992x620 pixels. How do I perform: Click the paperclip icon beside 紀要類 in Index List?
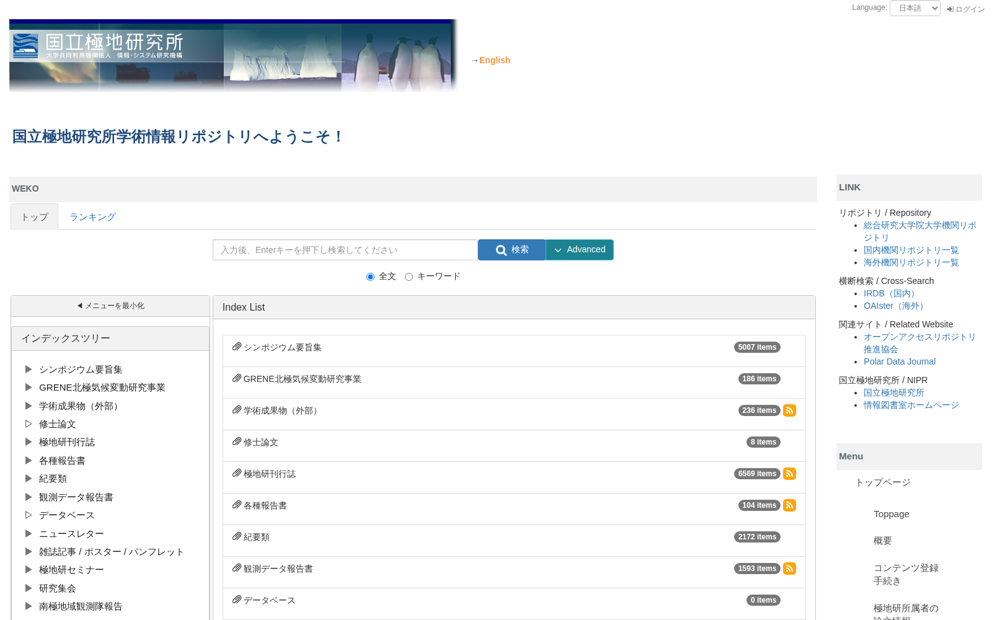click(237, 536)
